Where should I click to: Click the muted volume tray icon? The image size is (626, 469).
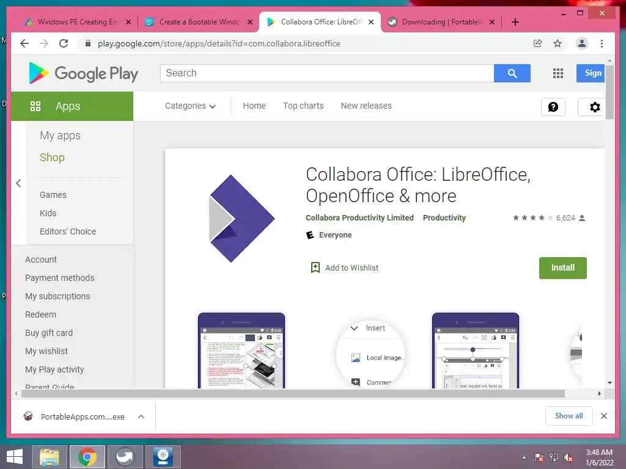tap(569, 457)
